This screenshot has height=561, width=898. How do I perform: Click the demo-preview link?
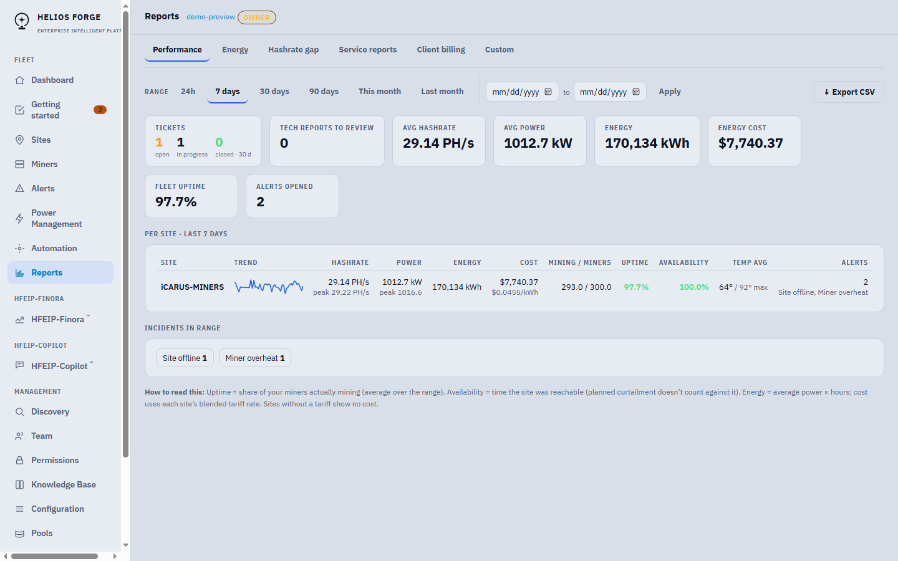211,17
